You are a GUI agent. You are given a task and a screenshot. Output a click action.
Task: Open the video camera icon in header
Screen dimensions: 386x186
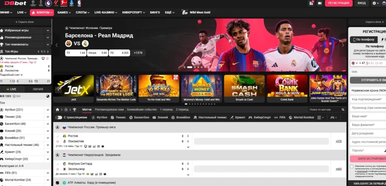[320, 3]
